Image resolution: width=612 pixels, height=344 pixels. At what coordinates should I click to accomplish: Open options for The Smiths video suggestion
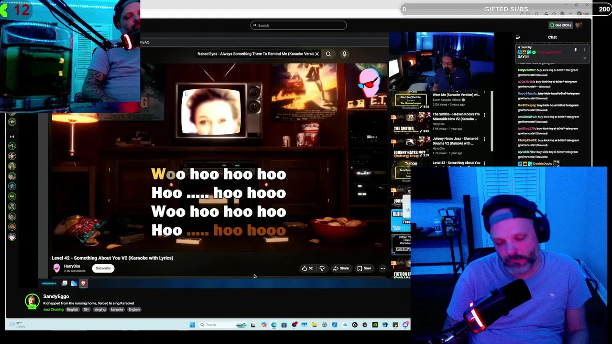tap(484, 115)
